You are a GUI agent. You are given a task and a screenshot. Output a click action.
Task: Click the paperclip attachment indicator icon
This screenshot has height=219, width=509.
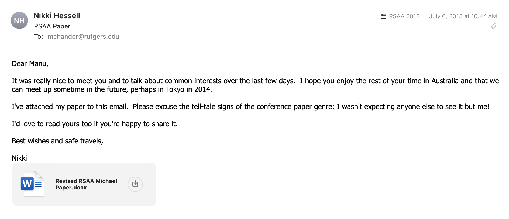coord(493,26)
